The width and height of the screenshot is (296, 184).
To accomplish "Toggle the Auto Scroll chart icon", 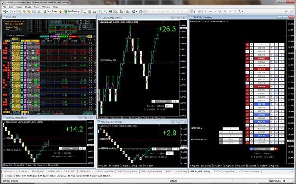I will click(117, 11).
